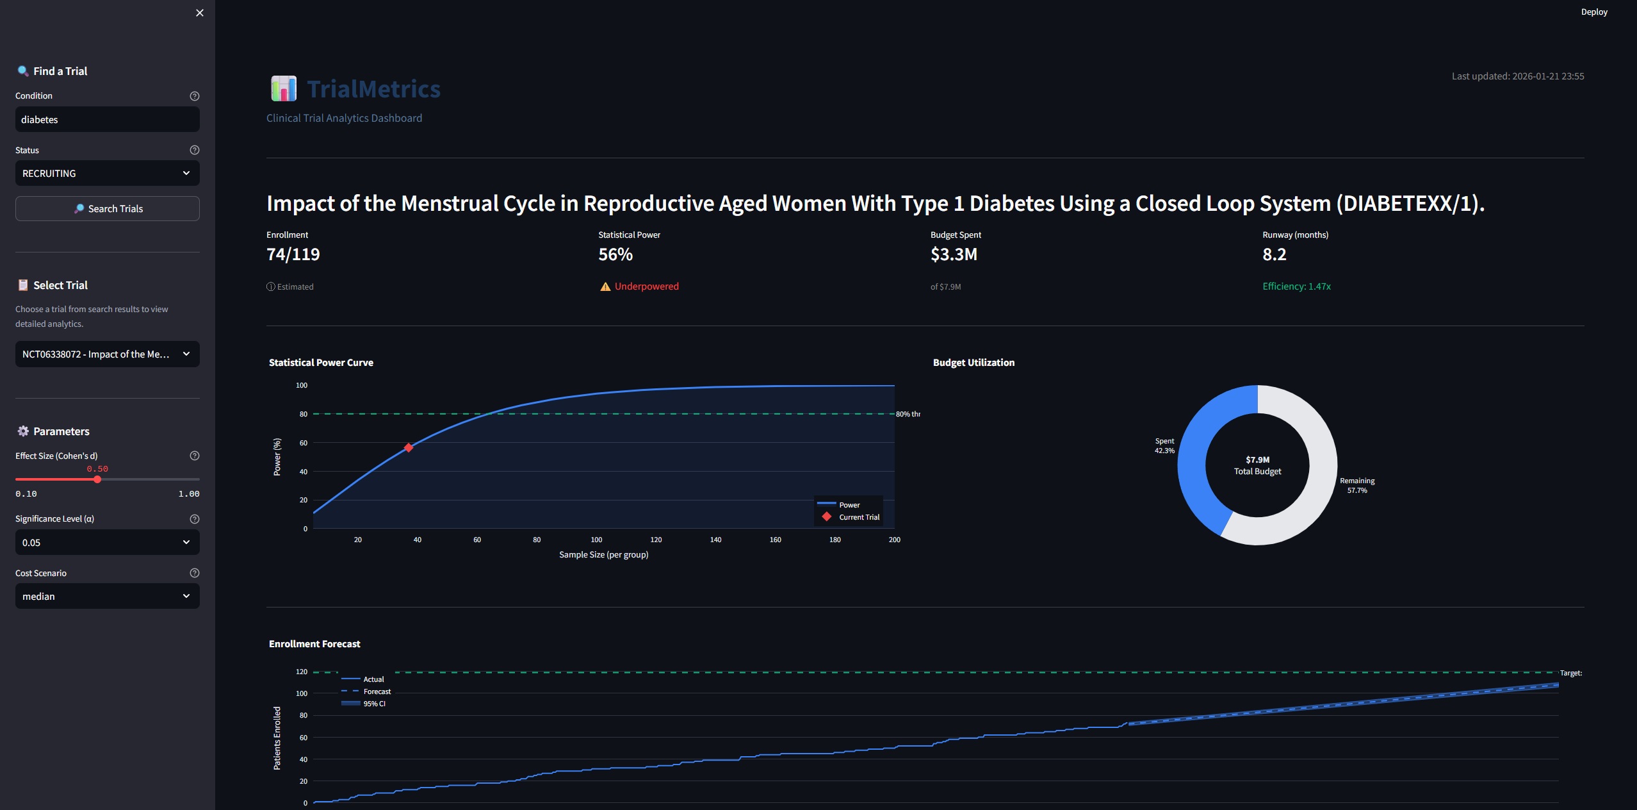The width and height of the screenshot is (1637, 810).
Task: Click the Status help question-mark icon
Action: pyautogui.click(x=195, y=150)
